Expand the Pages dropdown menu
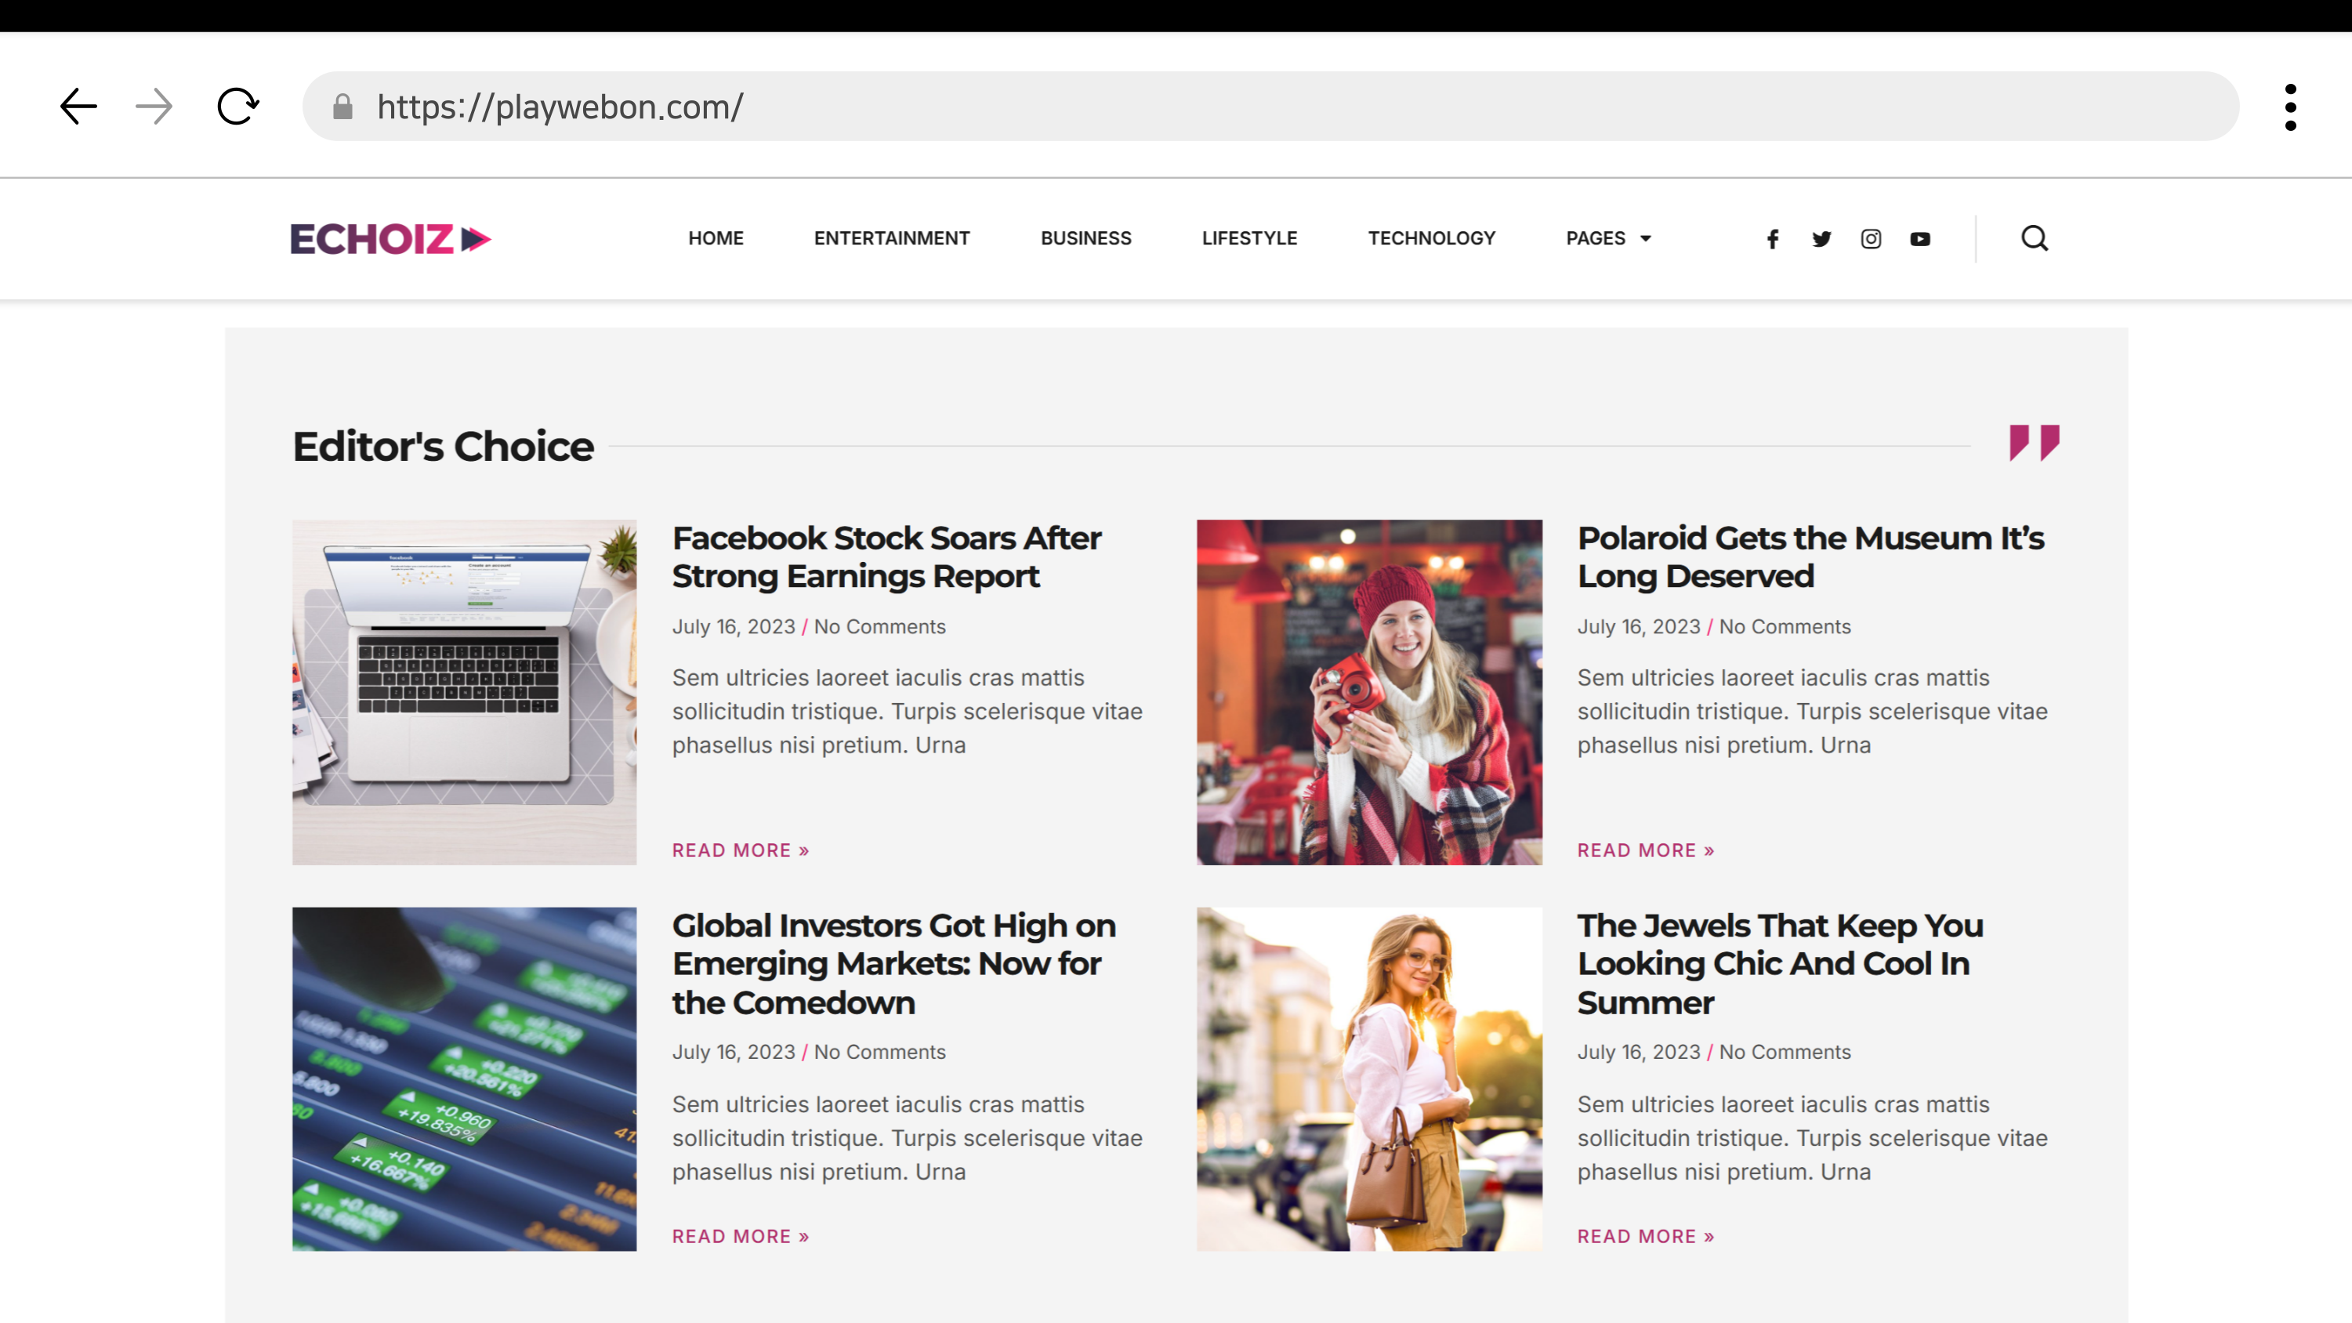This screenshot has height=1323, width=2352. click(x=1609, y=238)
